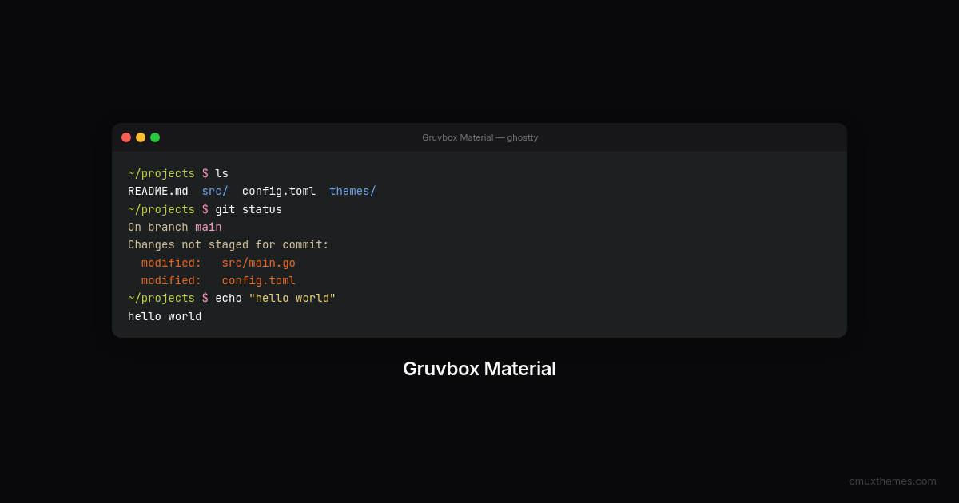Click the 'ls' command text
The image size is (959, 503).
(221, 173)
